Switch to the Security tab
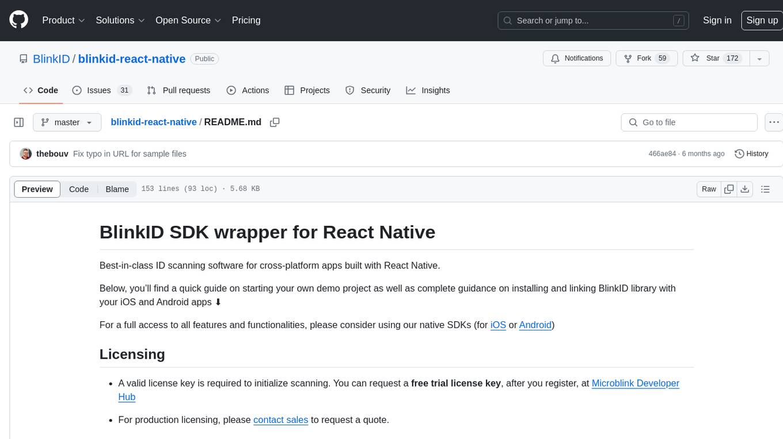The height and width of the screenshot is (439, 783). pyautogui.click(x=367, y=90)
